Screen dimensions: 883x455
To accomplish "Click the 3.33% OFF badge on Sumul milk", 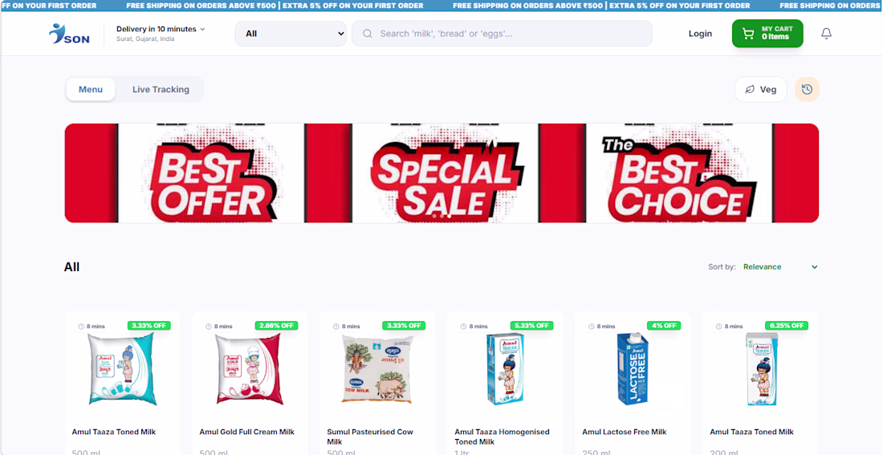I will click(404, 326).
